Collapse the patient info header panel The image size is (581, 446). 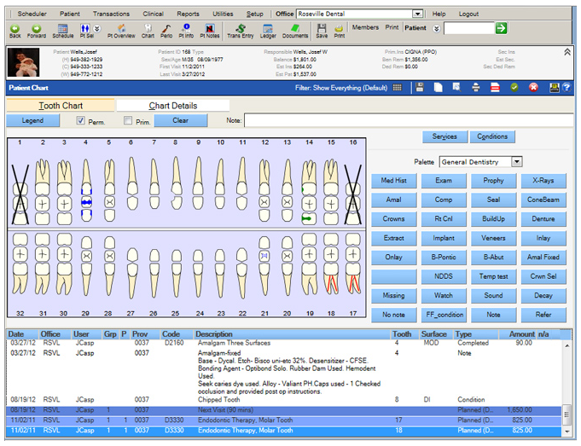click(567, 52)
